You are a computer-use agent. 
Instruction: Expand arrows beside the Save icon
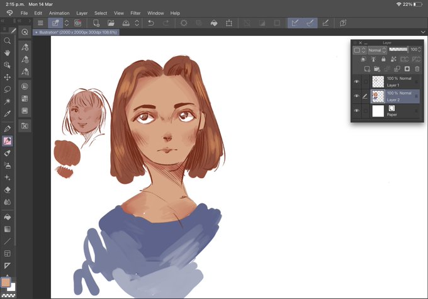tap(137, 23)
